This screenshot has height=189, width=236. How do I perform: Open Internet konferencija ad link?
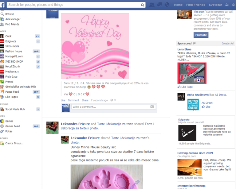click(191, 186)
